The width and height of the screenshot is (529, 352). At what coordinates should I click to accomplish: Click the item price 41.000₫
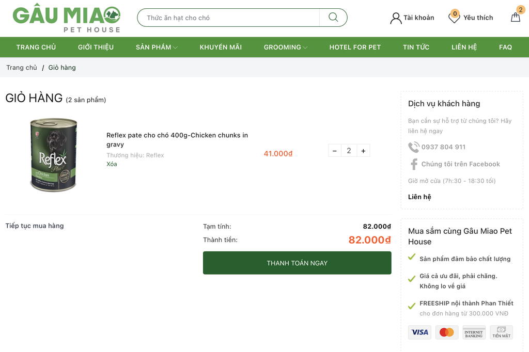(278, 154)
